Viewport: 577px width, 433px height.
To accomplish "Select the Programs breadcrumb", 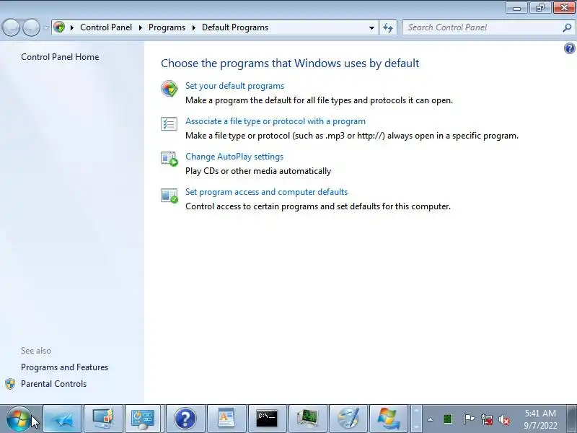I will (167, 27).
